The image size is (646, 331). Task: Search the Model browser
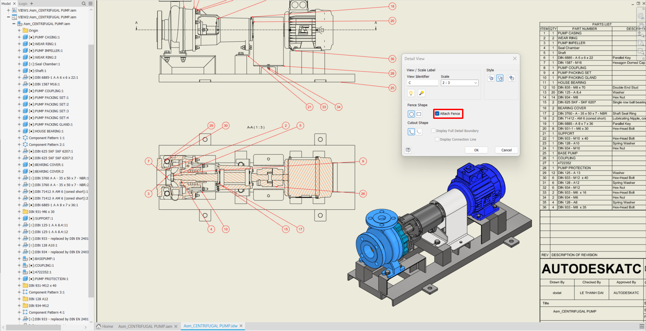[x=84, y=4]
